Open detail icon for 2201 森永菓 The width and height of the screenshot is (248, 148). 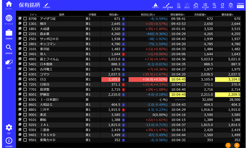20,34
